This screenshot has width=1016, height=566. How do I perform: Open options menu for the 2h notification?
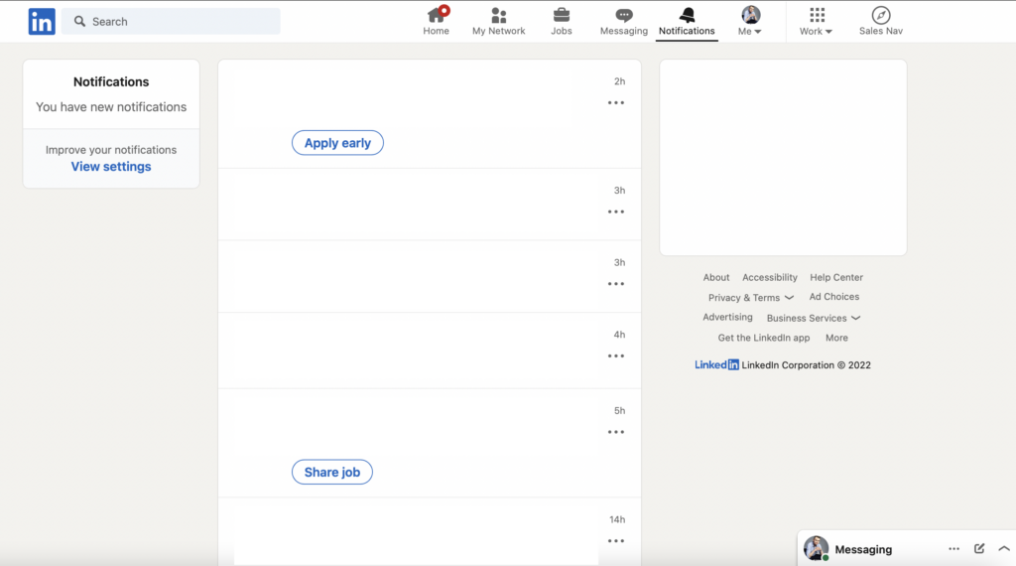tap(616, 103)
